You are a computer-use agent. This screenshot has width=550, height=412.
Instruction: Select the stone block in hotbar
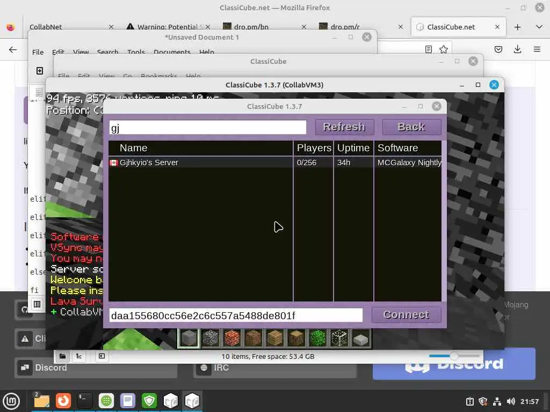[189, 338]
